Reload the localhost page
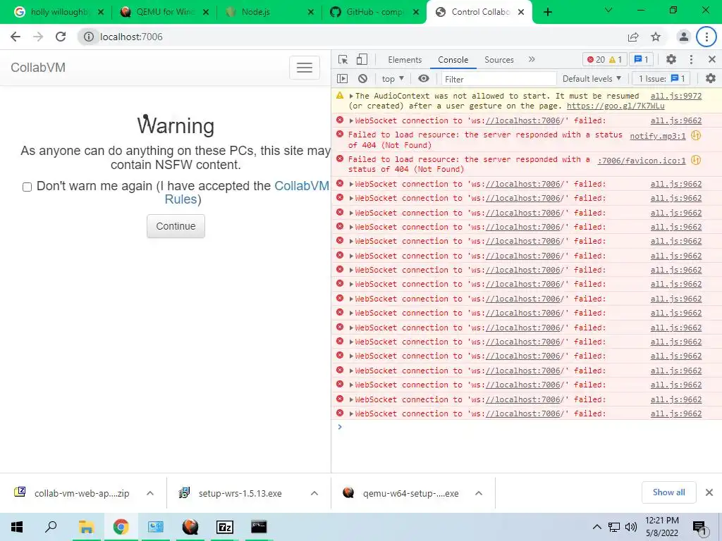This screenshot has width=722, height=541. click(x=61, y=37)
